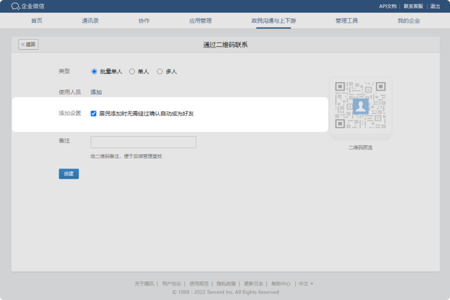The width and height of the screenshot is (450, 300).
Task: Click the hint 给二维码备注，便于后续管理查找
Action: pyautogui.click(x=126, y=156)
